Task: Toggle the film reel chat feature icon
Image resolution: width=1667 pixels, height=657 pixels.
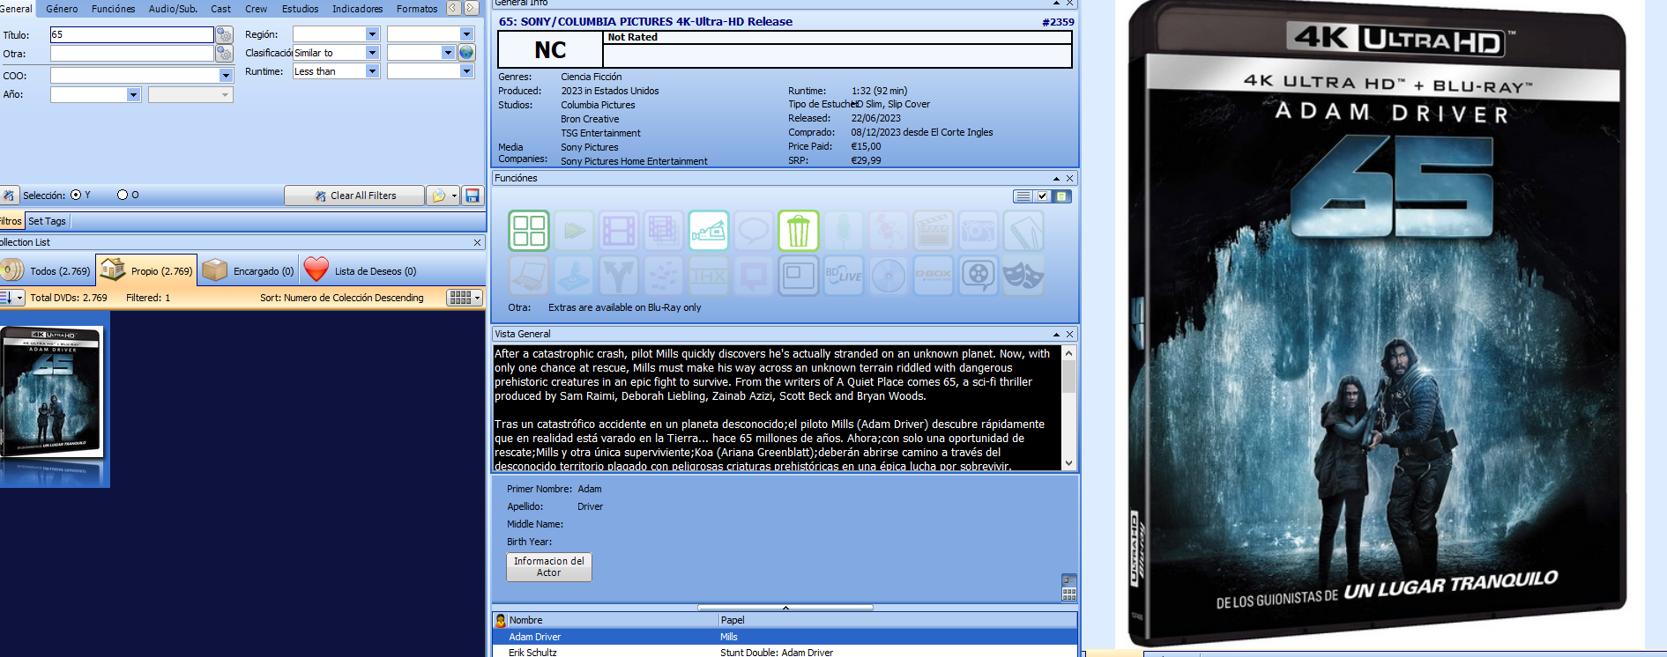Action: 979,276
